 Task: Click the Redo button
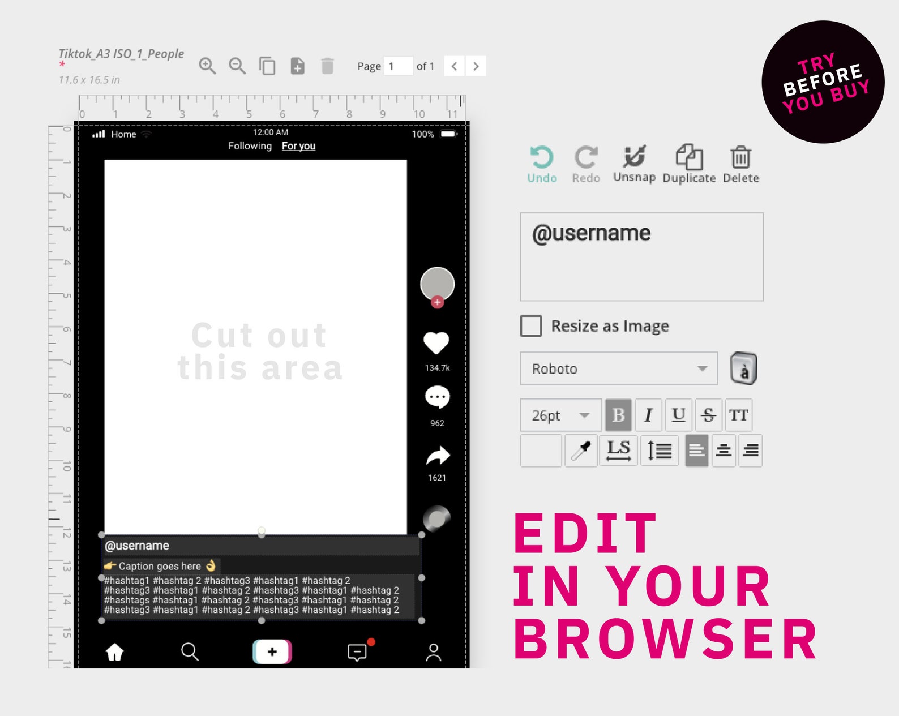[586, 164]
